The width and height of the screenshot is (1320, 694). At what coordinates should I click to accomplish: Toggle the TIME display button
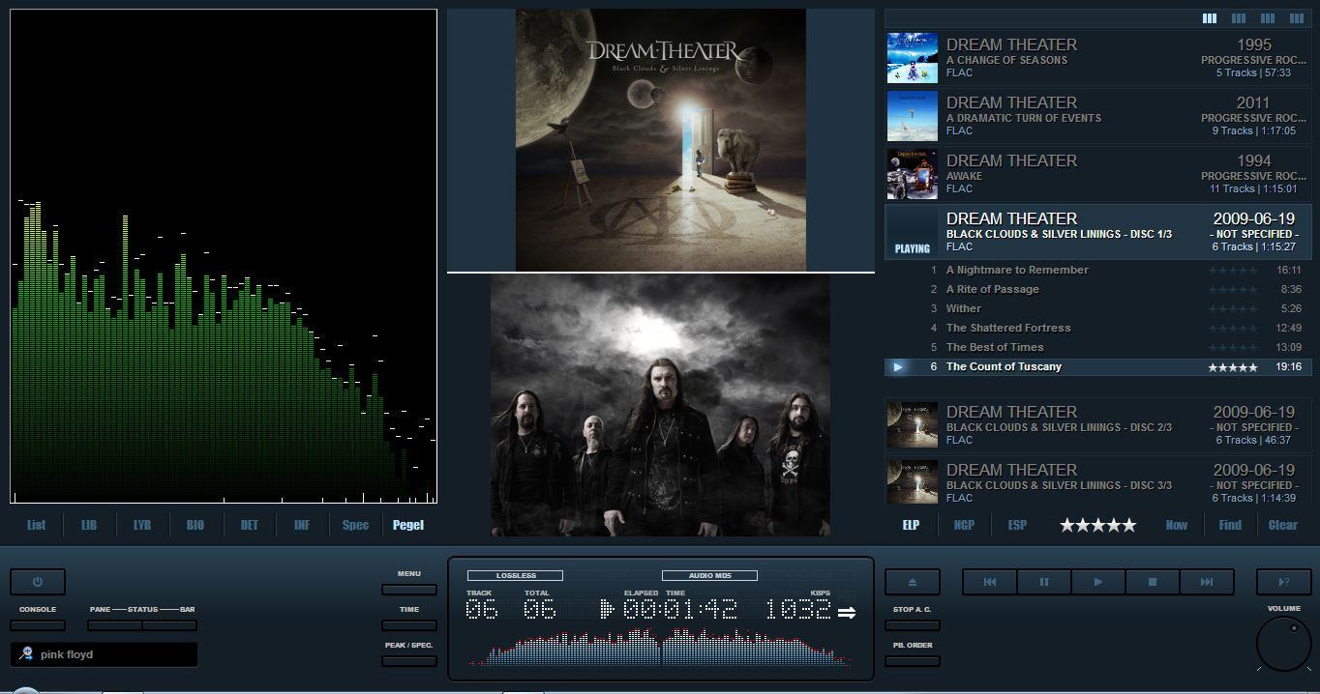click(x=409, y=625)
